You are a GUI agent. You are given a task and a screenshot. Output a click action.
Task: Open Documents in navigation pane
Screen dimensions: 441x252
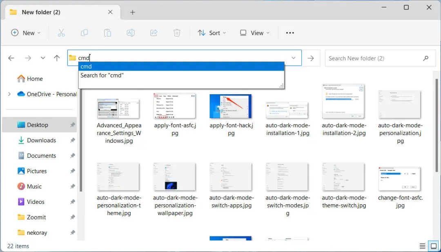point(37,156)
